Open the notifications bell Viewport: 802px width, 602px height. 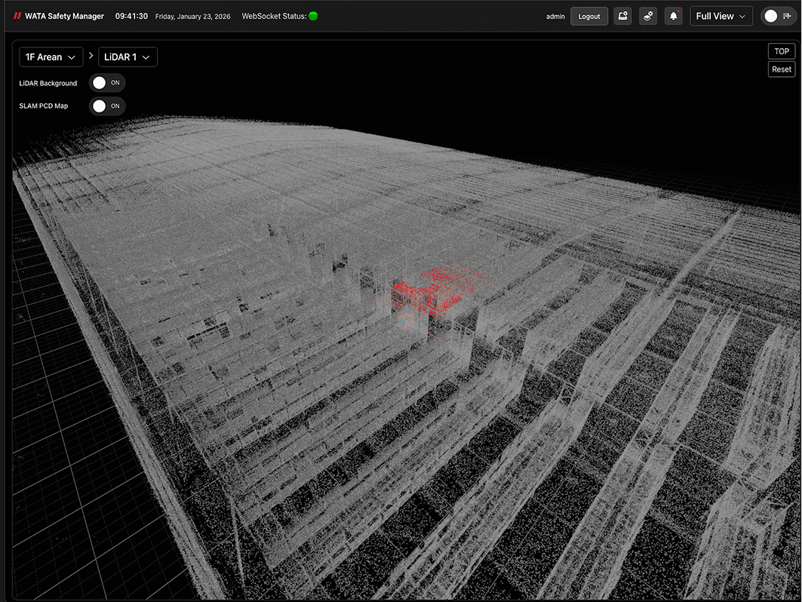pyautogui.click(x=674, y=17)
